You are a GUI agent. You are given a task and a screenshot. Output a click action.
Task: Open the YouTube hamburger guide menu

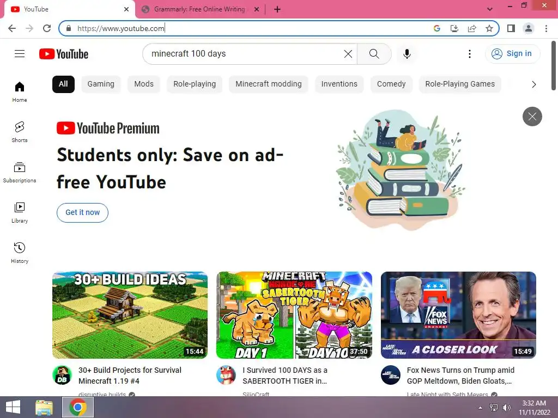(20, 54)
